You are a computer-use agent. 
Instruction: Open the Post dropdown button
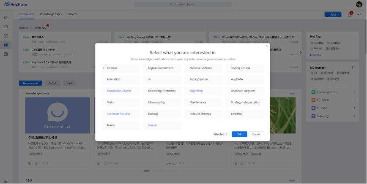tap(333, 14)
